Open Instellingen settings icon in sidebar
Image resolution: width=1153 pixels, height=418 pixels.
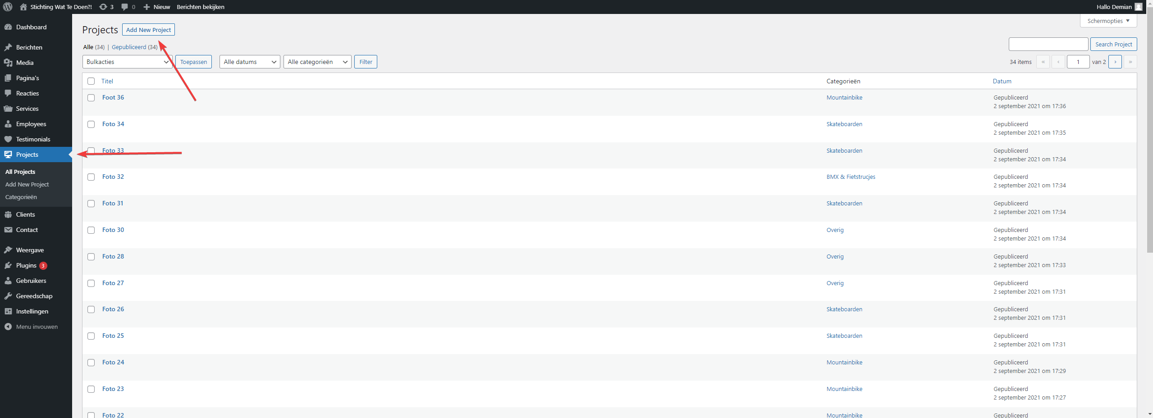(8, 311)
